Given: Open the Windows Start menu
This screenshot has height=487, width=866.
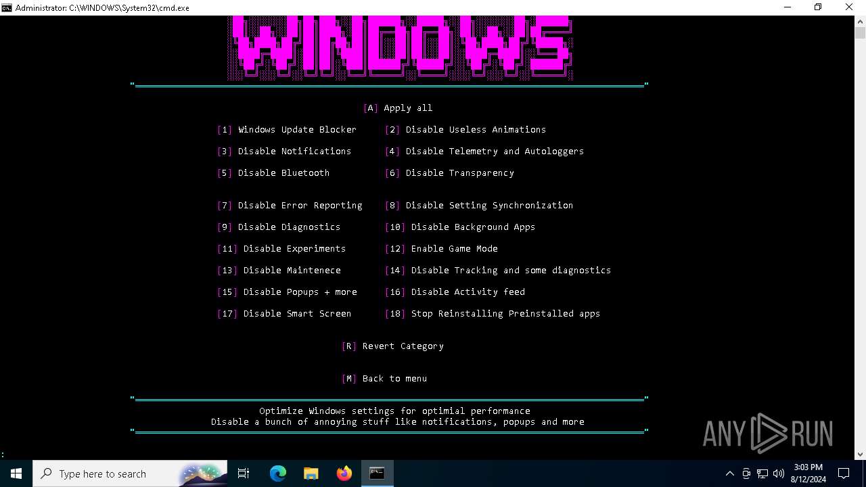Looking at the screenshot, I should coord(16,473).
